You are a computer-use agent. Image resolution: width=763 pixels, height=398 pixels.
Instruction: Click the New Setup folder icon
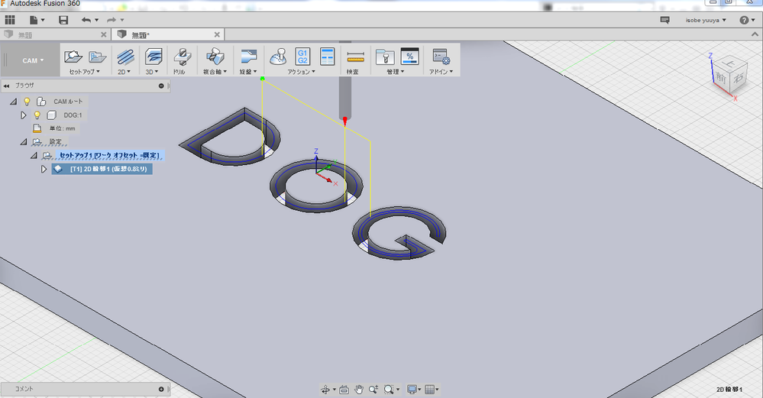pyautogui.click(x=73, y=56)
